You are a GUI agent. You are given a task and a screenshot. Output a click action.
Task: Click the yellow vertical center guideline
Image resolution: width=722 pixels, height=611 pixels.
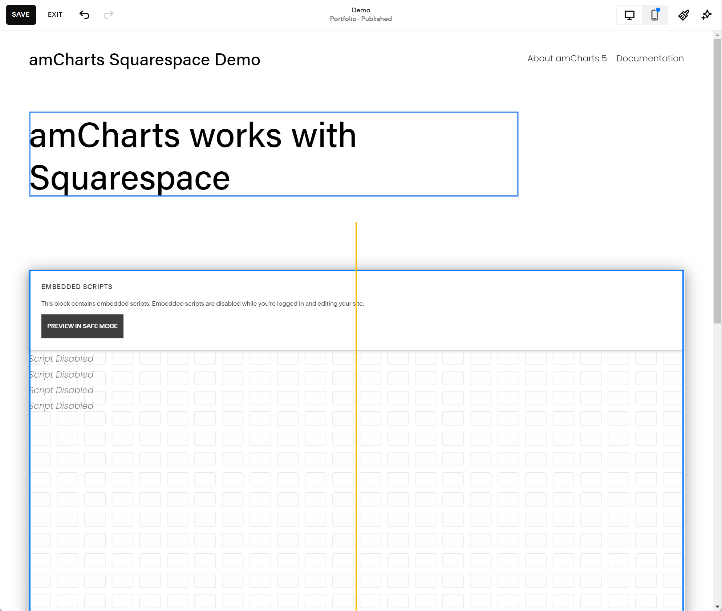coord(356,247)
